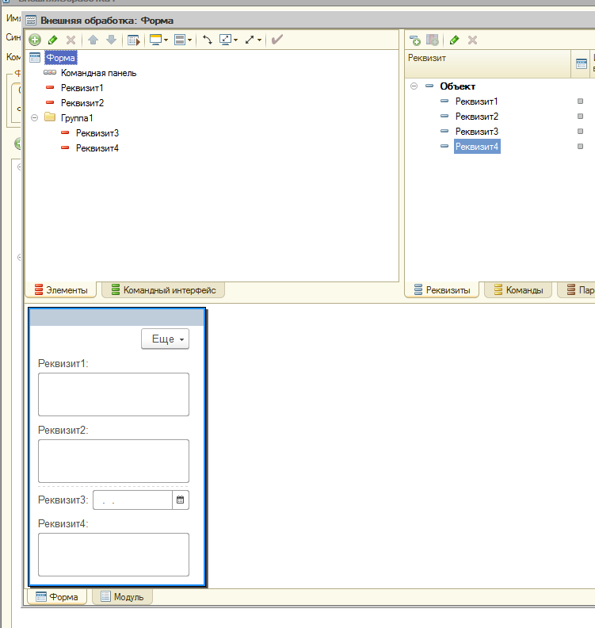Select Командная панель in elements tree
Image resolution: width=595 pixels, height=628 pixels.
pos(98,73)
